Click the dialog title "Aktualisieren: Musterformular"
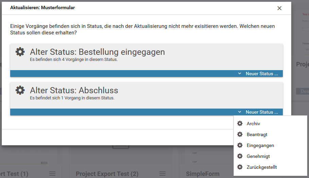Screen dimensions: 309x178 pyautogui.click(x=42, y=7)
